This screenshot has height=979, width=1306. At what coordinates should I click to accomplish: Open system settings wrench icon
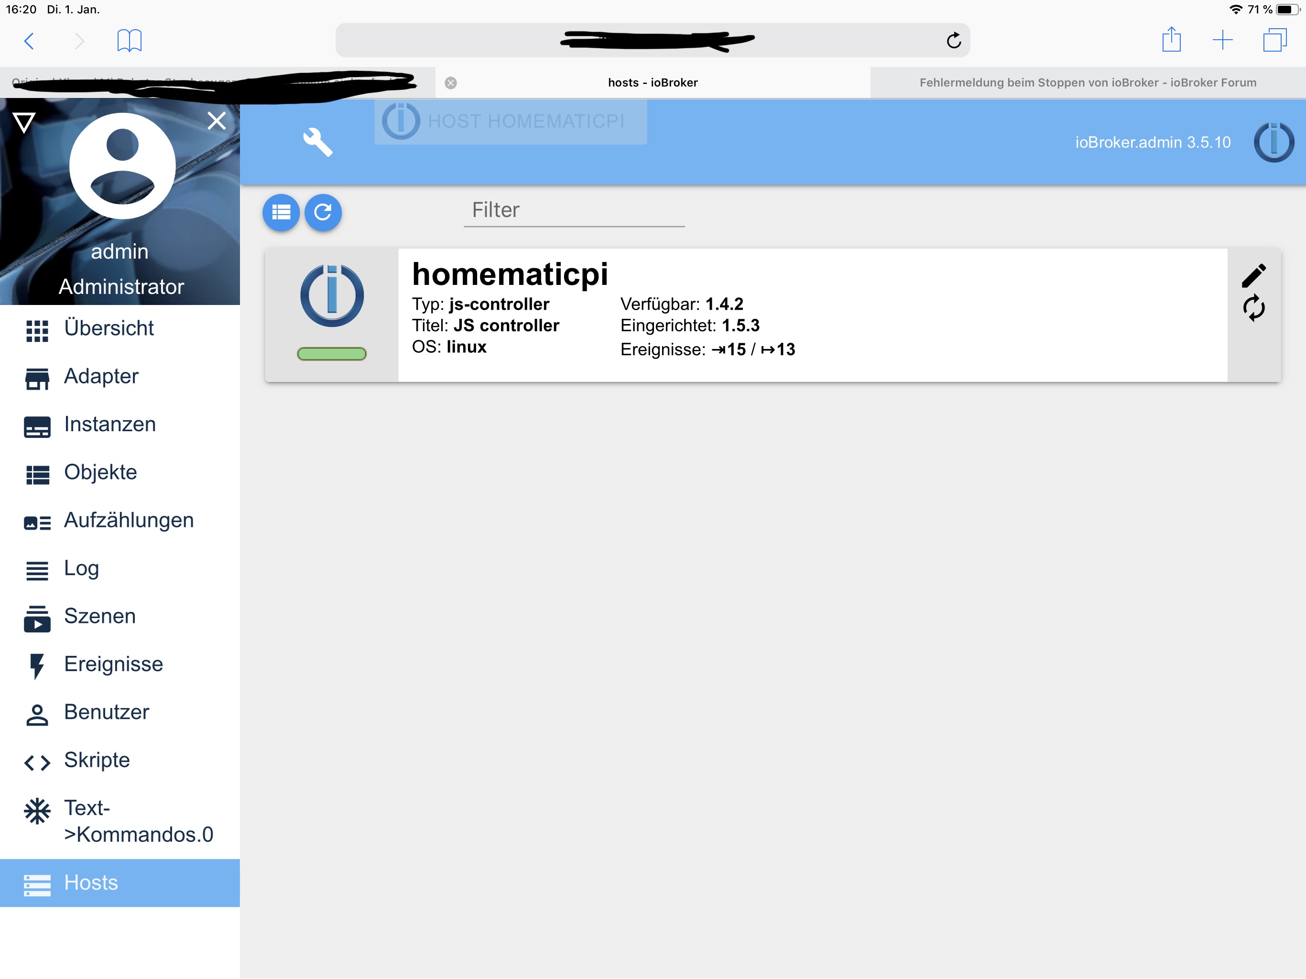(x=317, y=142)
